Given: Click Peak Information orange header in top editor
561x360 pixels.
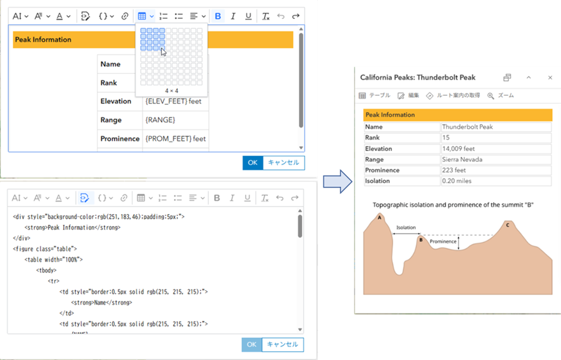Looking at the screenshot, I should pos(153,40).
